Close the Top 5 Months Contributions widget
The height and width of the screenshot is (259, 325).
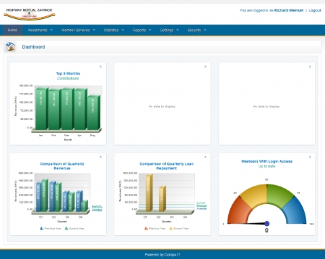(101, 66)
